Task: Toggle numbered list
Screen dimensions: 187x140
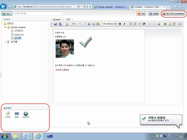Action: pos(135,24)
